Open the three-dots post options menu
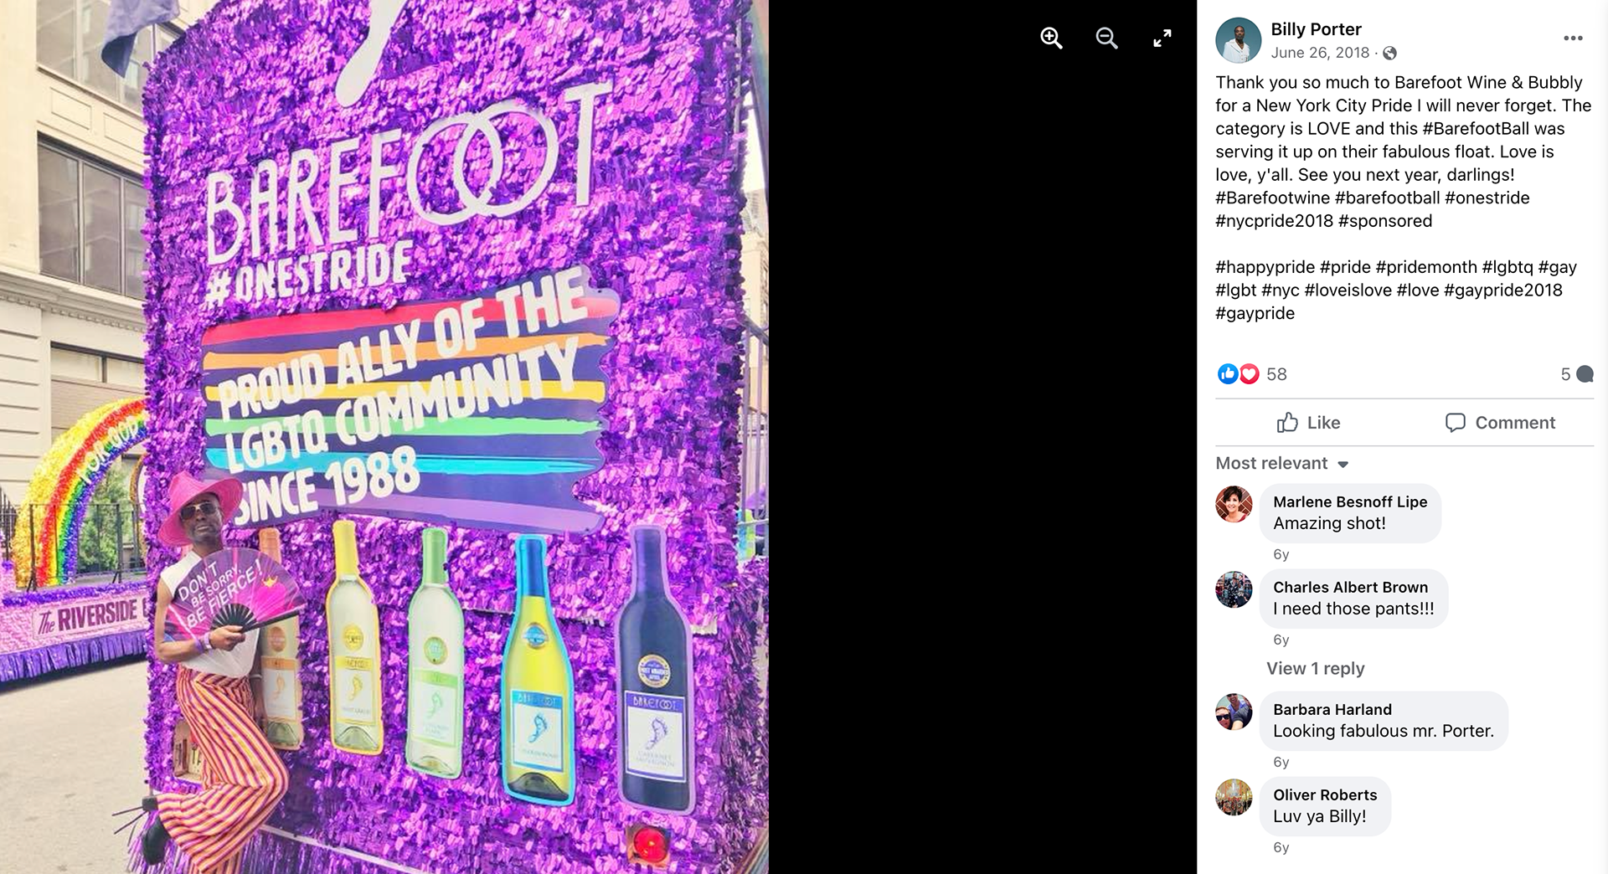The width and height of the screenshot is (1608, 874). pos(1573,39)
